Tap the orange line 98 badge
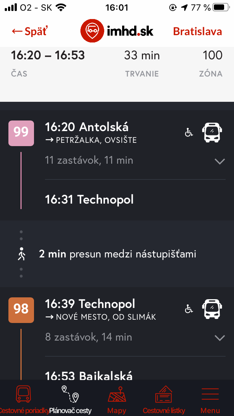 tap(21, 310)
